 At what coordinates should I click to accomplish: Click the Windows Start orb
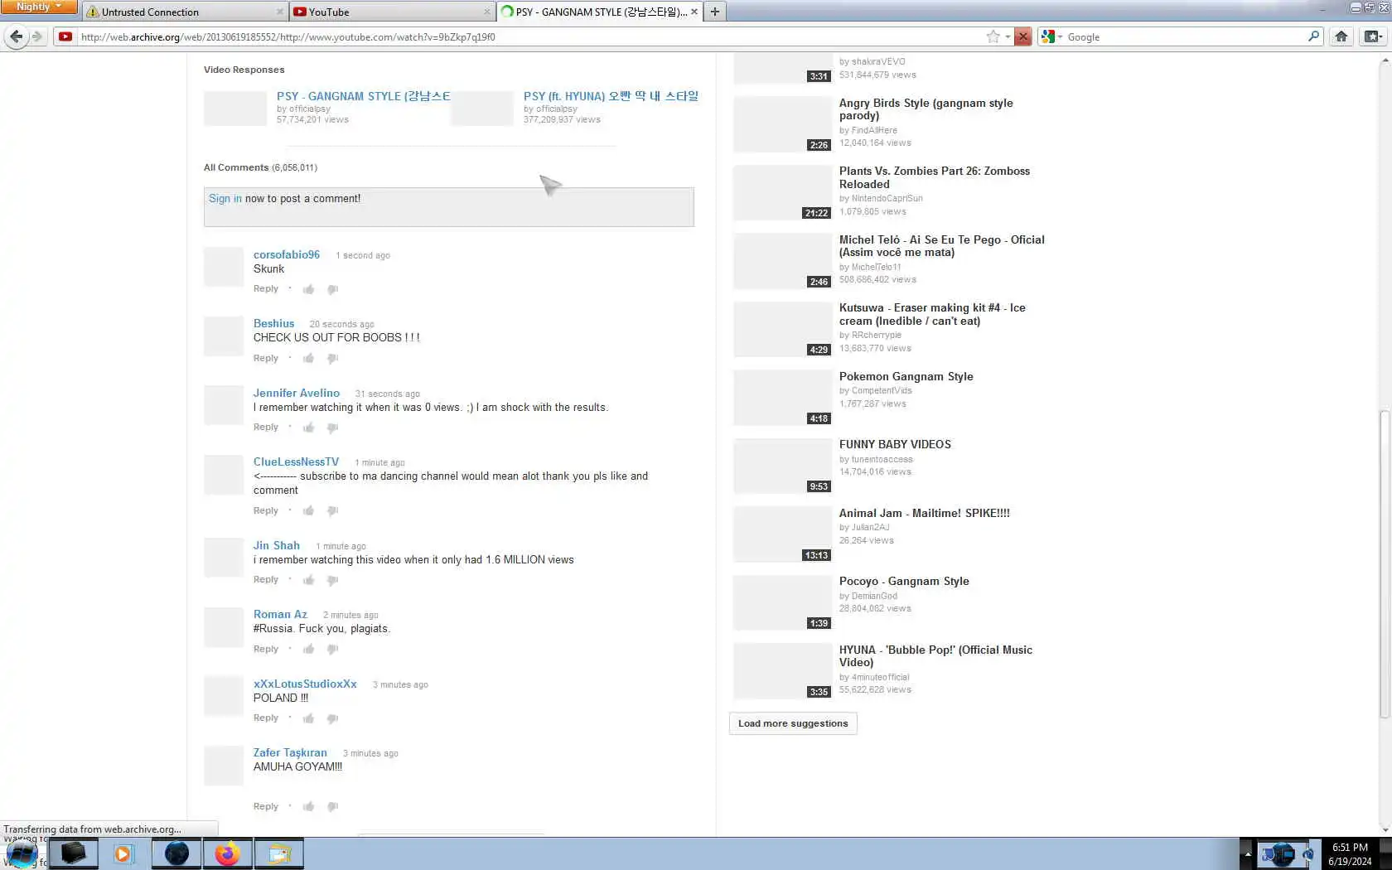point(22,853)
